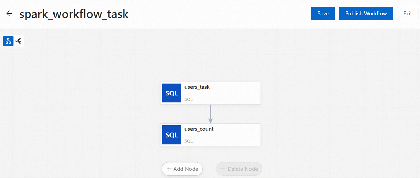Click the connector line below the users_task node
Screen dimensions: 420x178
[210, 111]
